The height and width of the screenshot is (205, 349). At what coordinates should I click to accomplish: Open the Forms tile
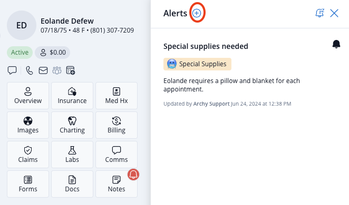[28, 184]
